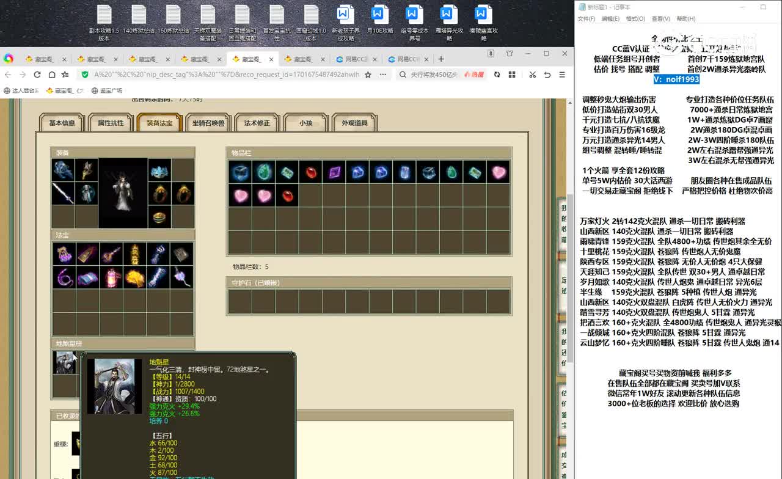
Task: Open Notepad 帮助(H) menu
Action: point(685,19)
